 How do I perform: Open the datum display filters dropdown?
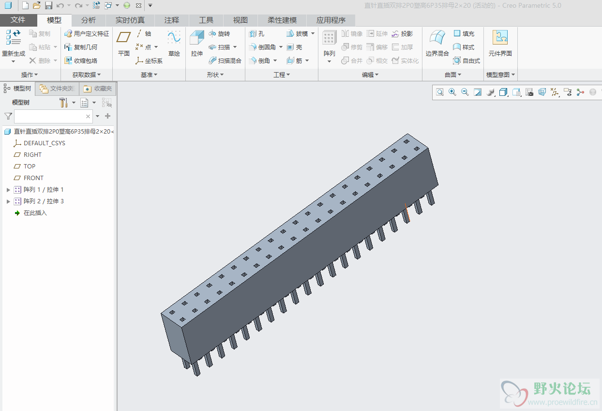tap(555, 92)
